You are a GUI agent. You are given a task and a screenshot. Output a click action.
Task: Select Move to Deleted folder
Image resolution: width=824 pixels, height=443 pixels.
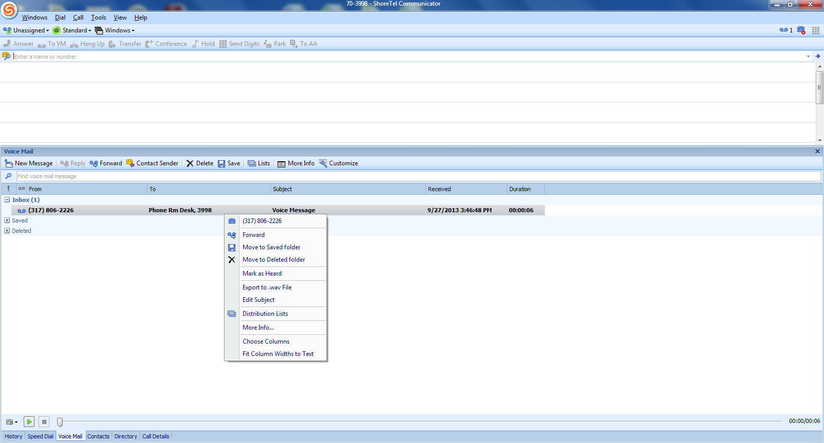276,260
